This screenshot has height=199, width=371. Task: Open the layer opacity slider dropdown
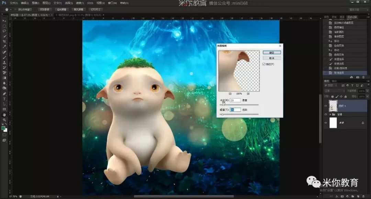point(367,91)
